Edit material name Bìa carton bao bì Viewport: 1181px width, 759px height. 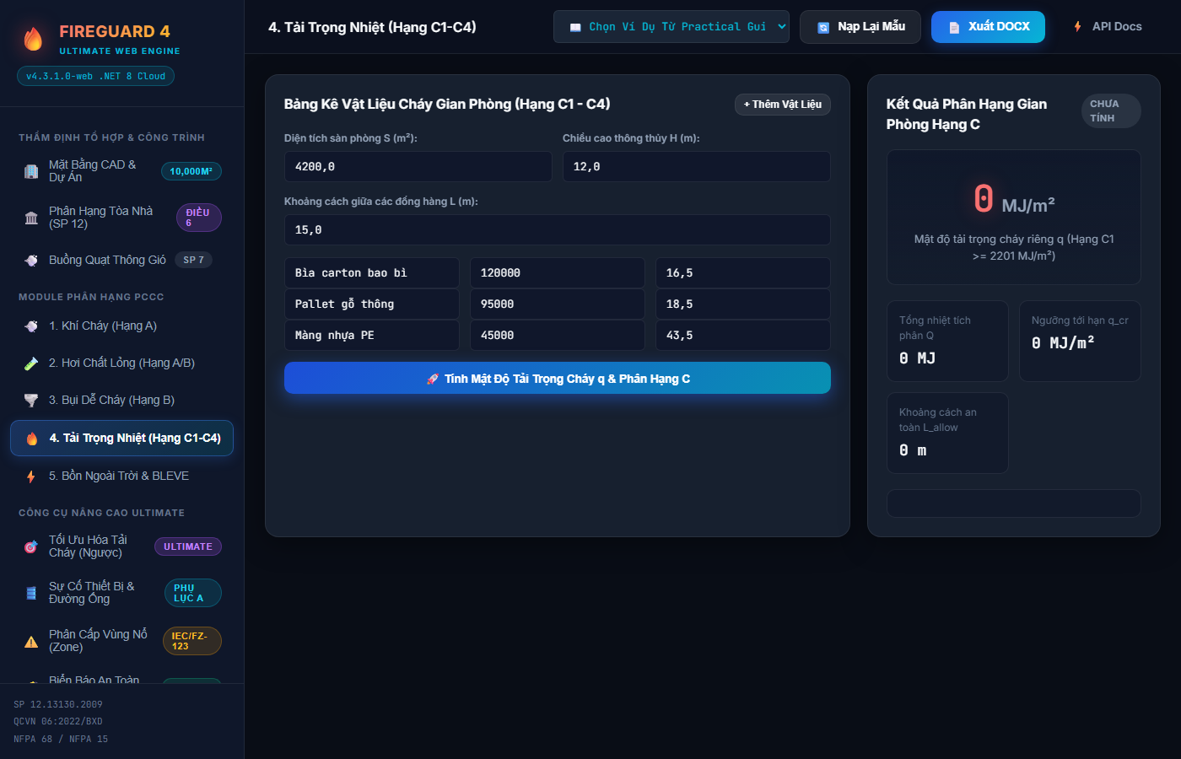(x=372, y=273)
